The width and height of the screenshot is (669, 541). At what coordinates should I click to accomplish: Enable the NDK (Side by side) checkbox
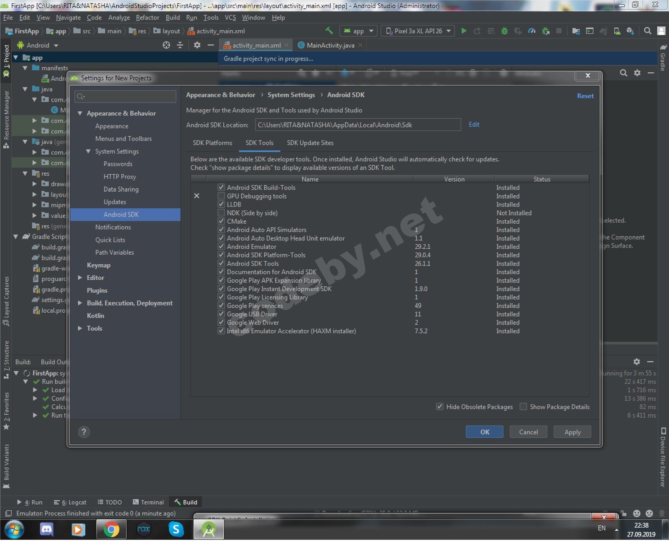coord(221,213)
